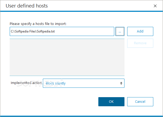
Task: Place the cursor after Softpedia.txt in the path
Action: click(x=55, y=31)
